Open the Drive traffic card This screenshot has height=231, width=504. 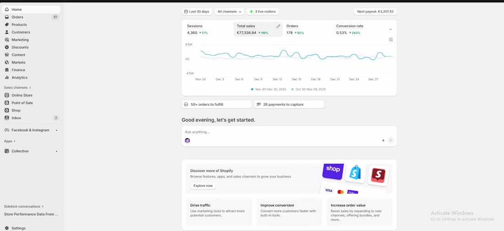point(219,212)
